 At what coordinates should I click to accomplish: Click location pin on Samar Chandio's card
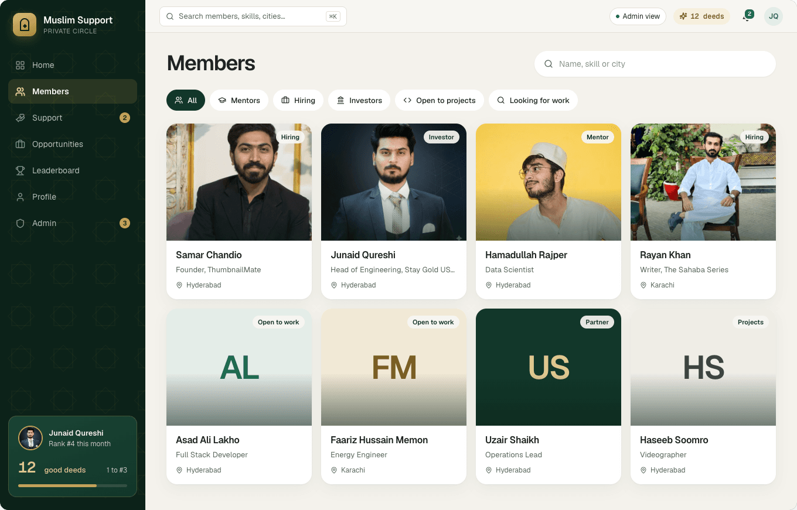(179, 285)
